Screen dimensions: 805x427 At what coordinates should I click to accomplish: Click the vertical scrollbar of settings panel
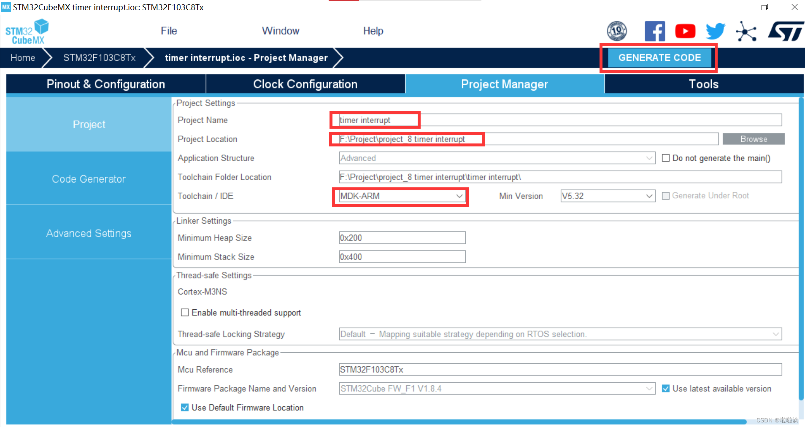pyautogui.click(x=801, y=249)
